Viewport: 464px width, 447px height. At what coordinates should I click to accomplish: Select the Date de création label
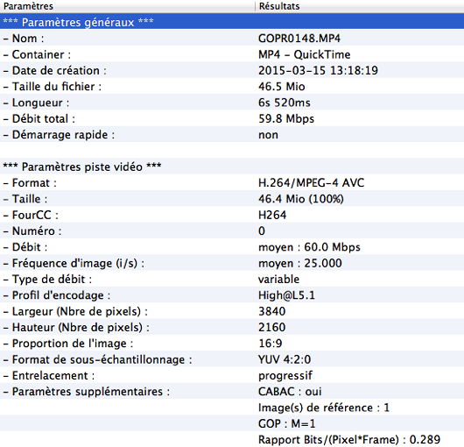[x=55, y=70]
